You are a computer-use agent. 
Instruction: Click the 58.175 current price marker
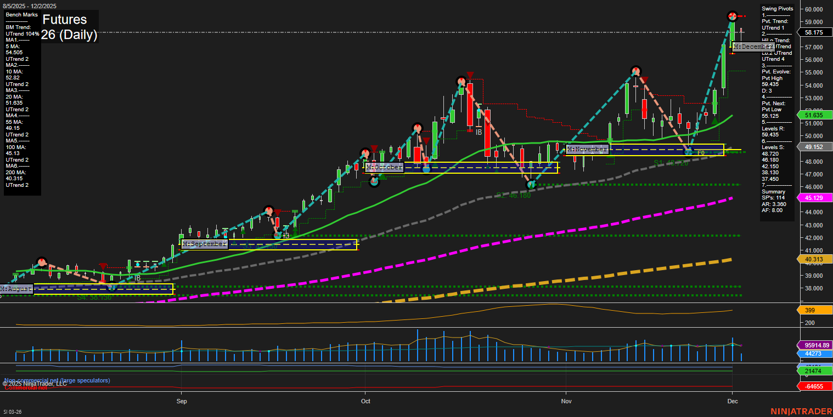point(813,32)
